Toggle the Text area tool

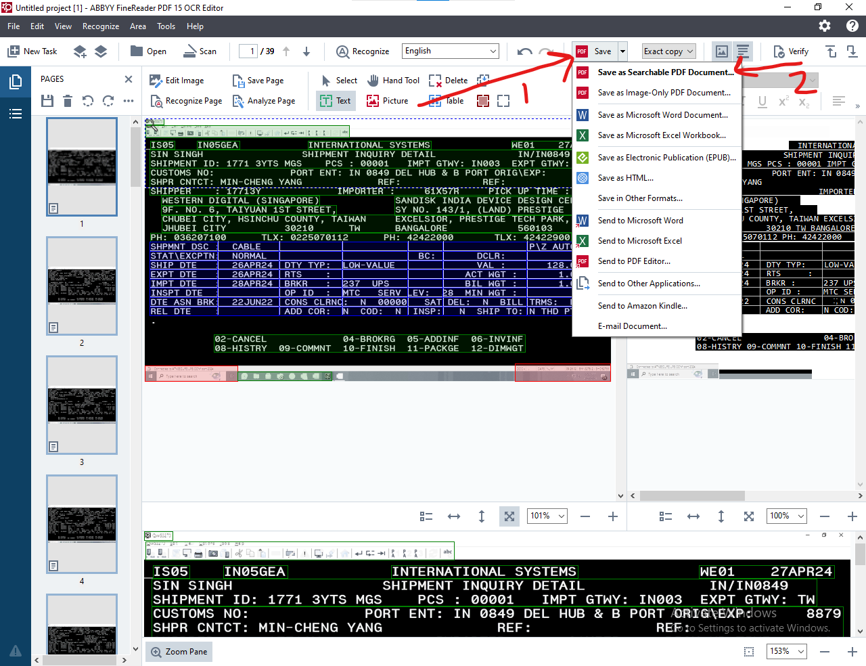pos(336,101)
